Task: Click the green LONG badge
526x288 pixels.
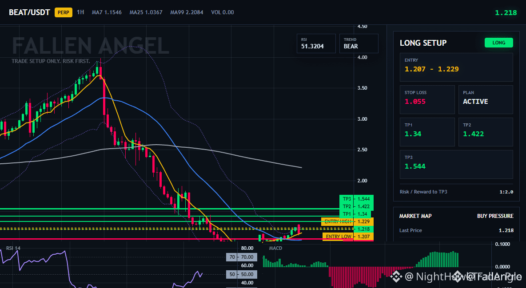Action: (x=499, y=43)
